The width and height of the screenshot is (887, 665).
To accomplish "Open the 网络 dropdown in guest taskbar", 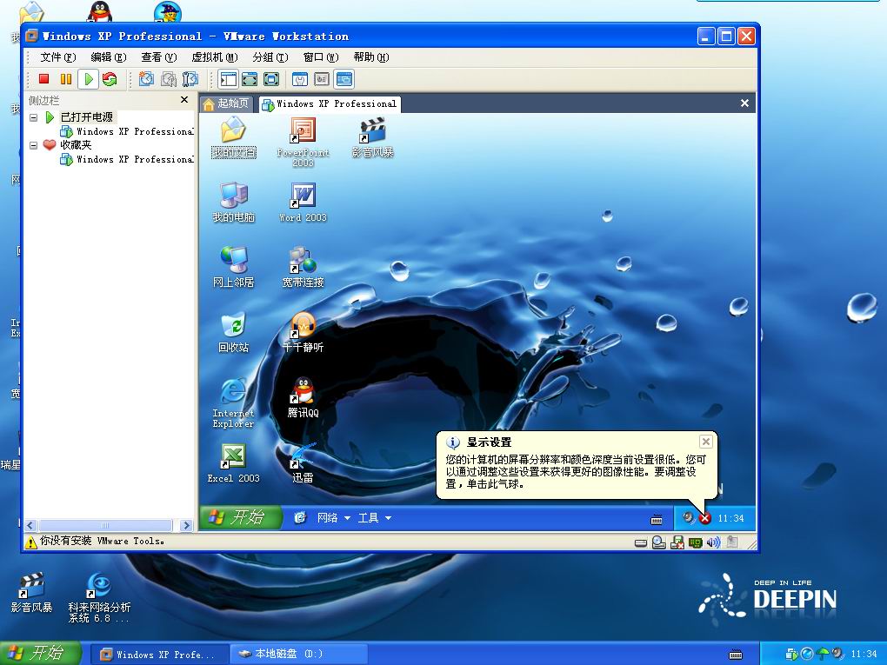I will (x=333, y=518).
